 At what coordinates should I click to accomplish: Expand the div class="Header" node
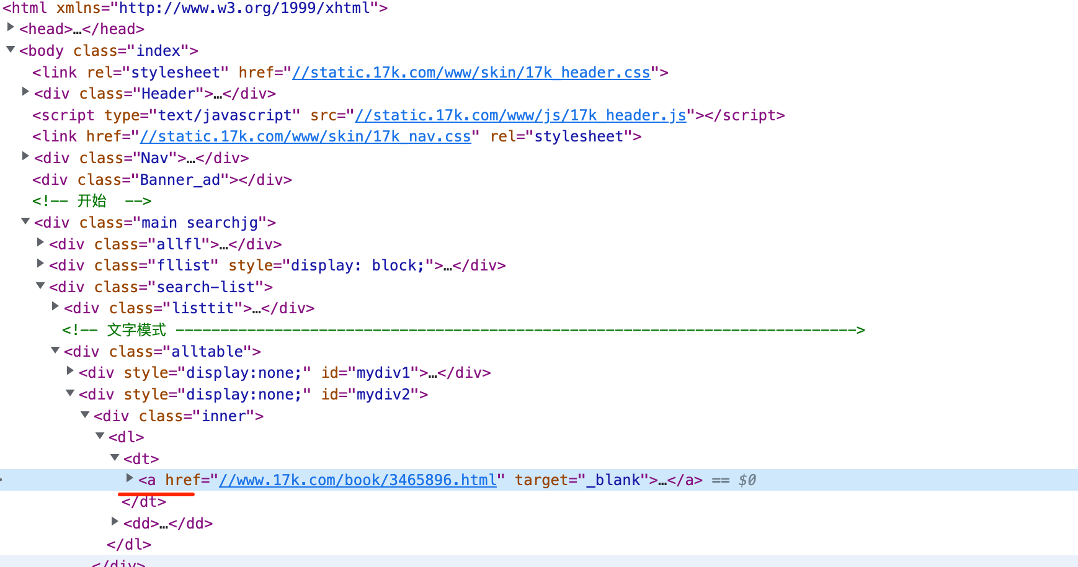coord(25,92)
